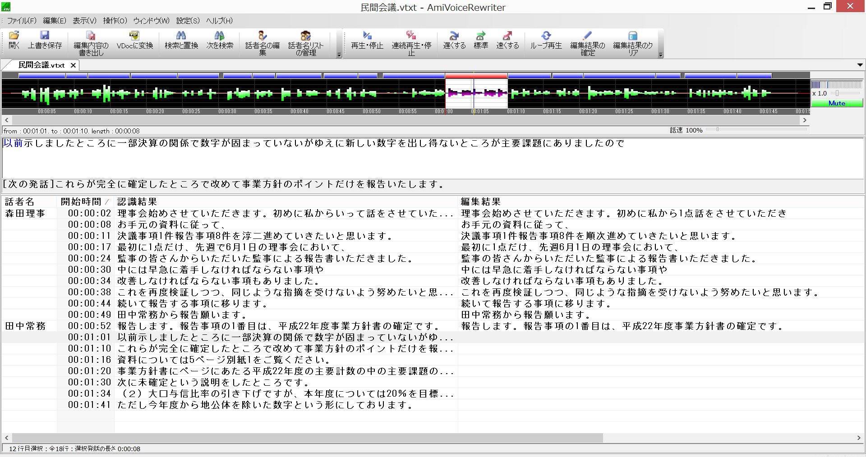Open the document tab list dropdown

pos(860,65)
